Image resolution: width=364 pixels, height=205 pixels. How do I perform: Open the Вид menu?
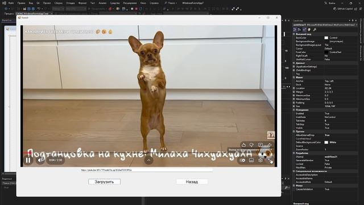click(x=31, y=3)
